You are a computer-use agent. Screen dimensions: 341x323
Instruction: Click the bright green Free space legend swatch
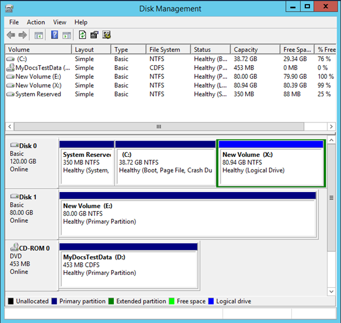172,301
